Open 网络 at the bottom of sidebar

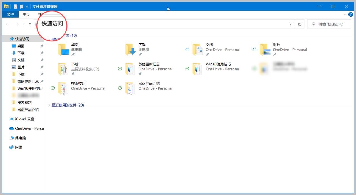18,147
